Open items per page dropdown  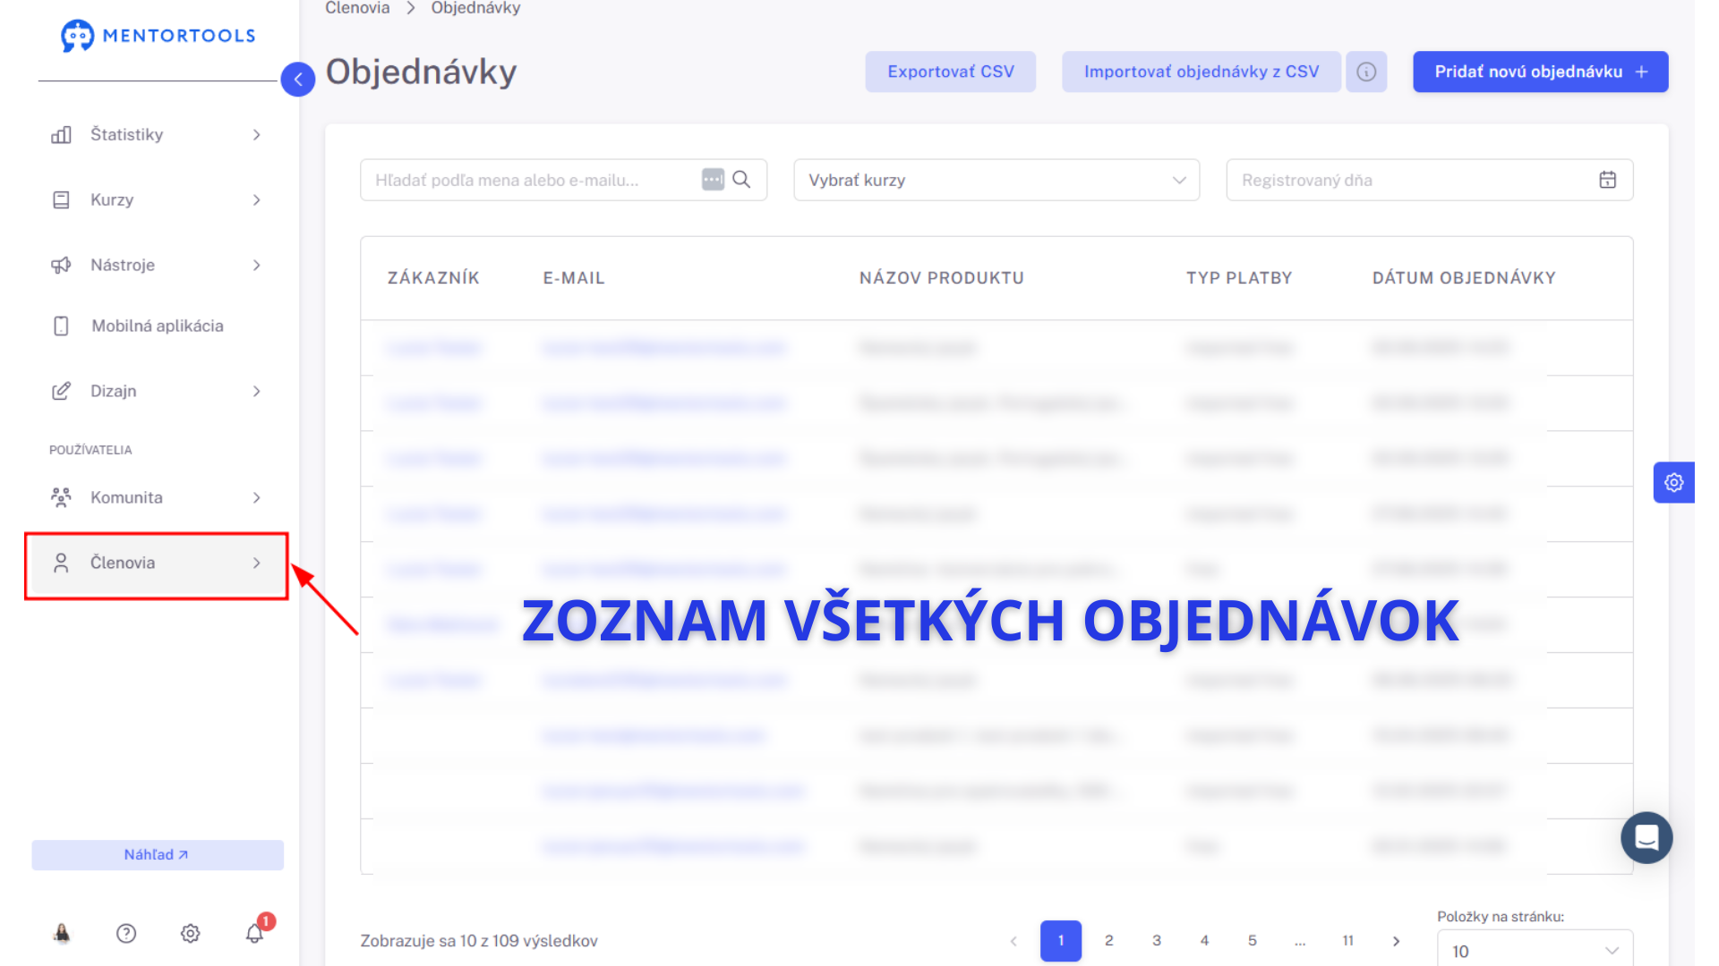1535,950
